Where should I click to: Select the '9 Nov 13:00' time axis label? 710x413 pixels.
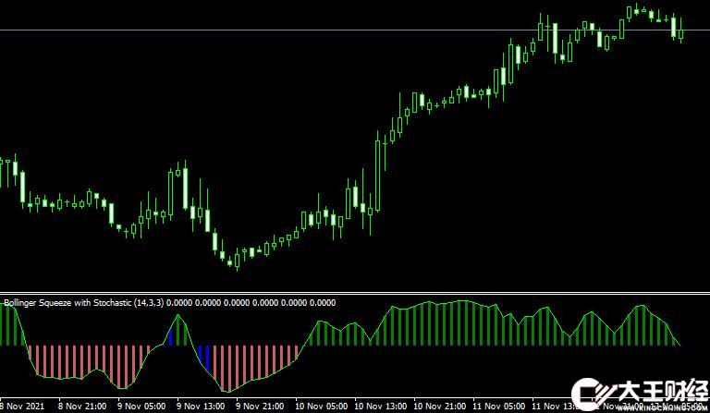pyautogui.click(x=201, y=407)
